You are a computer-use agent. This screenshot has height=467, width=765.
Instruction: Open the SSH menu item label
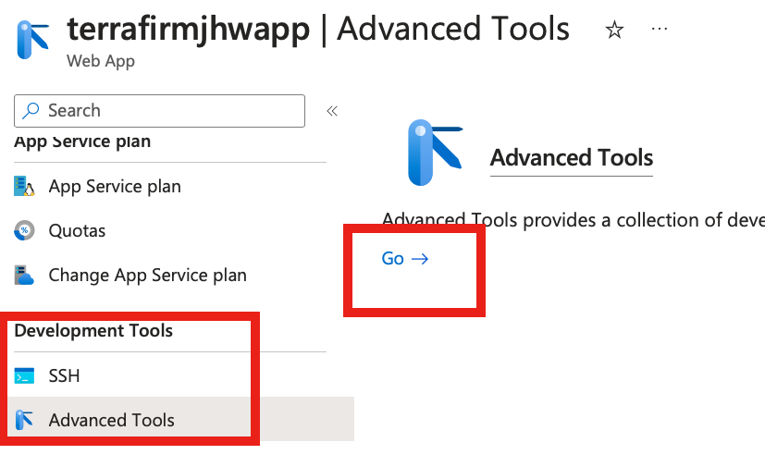pos(64,376)
